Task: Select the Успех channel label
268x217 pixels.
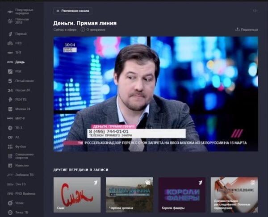Action: [20, 203]
